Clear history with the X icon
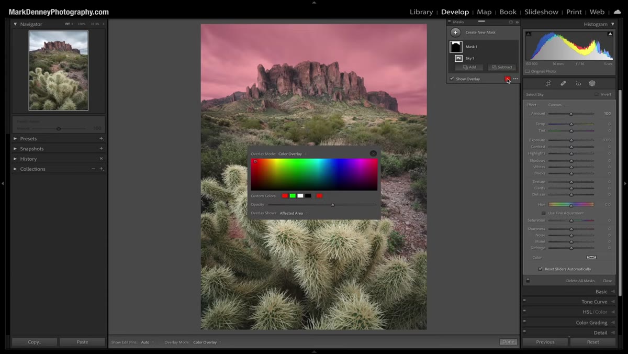 [101, 159]
